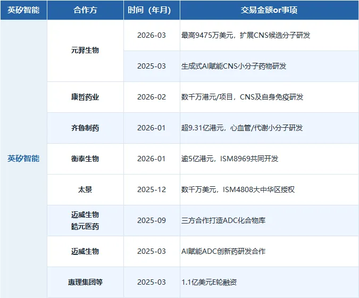This screenshot has height=298, width=359.
Task: Select the 1.1亿美元E轮融资 cell
Action: tap(269, 282)
